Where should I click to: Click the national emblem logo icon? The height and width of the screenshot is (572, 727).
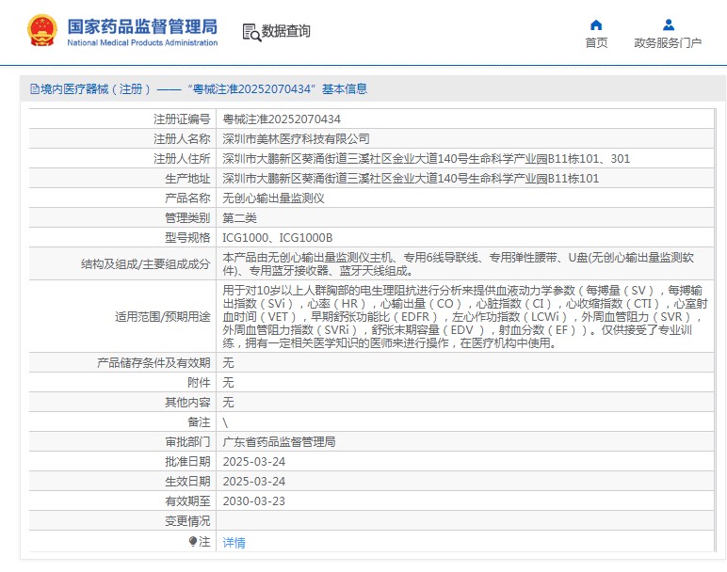click(42, 30)
